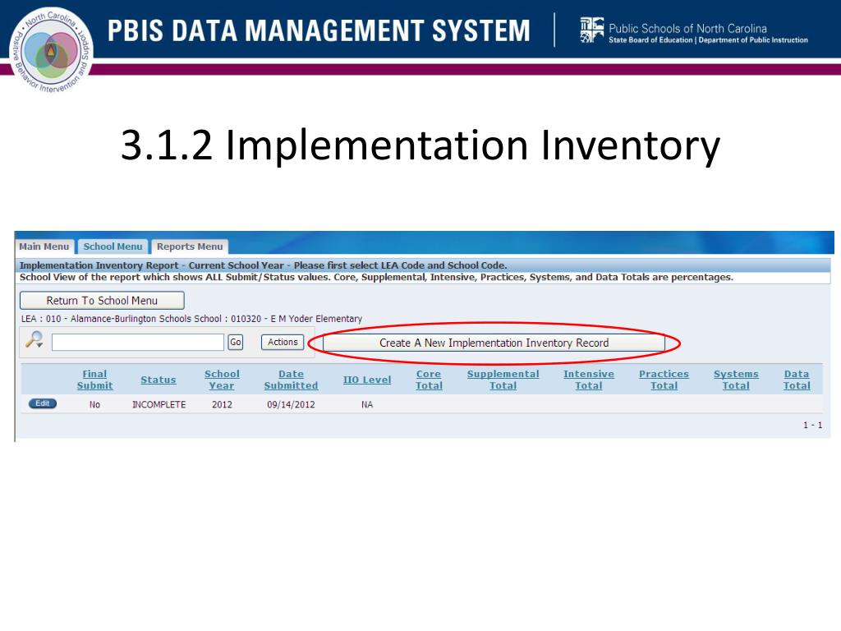This screenshot has height=631, width=841.
Task: Create a new Implementation Inventory record
Action: coord(494,343)
